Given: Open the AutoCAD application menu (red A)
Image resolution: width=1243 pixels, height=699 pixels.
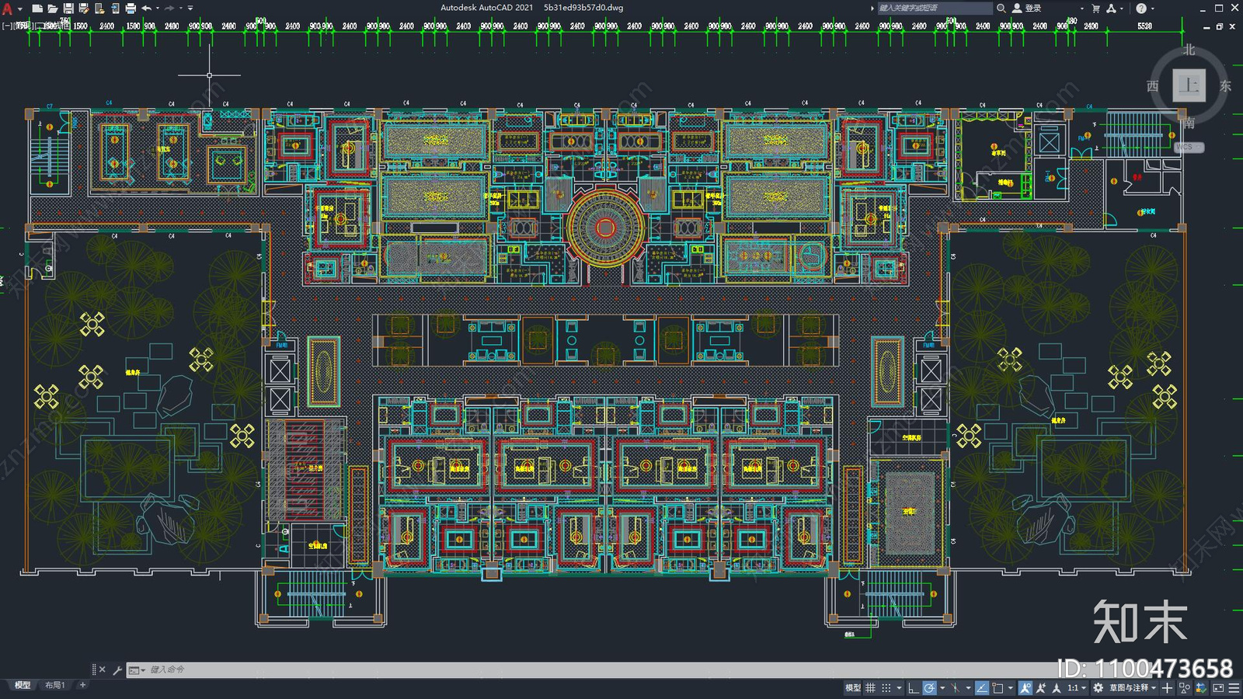Looking at the screenshot, I should point(7,9).
